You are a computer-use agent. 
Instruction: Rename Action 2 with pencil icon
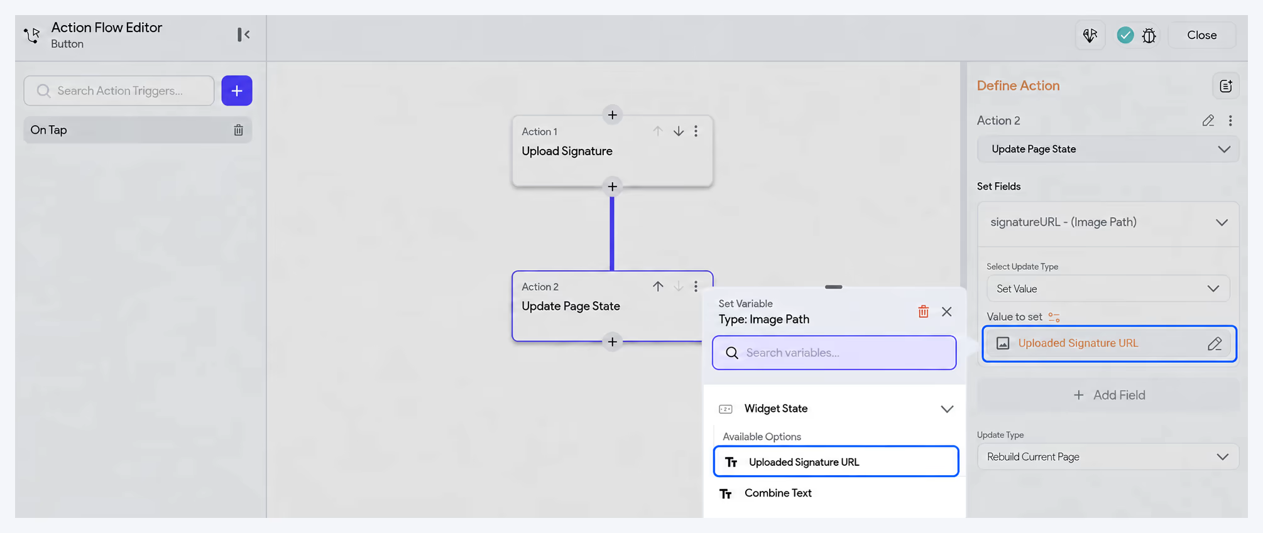point(1208,121)
